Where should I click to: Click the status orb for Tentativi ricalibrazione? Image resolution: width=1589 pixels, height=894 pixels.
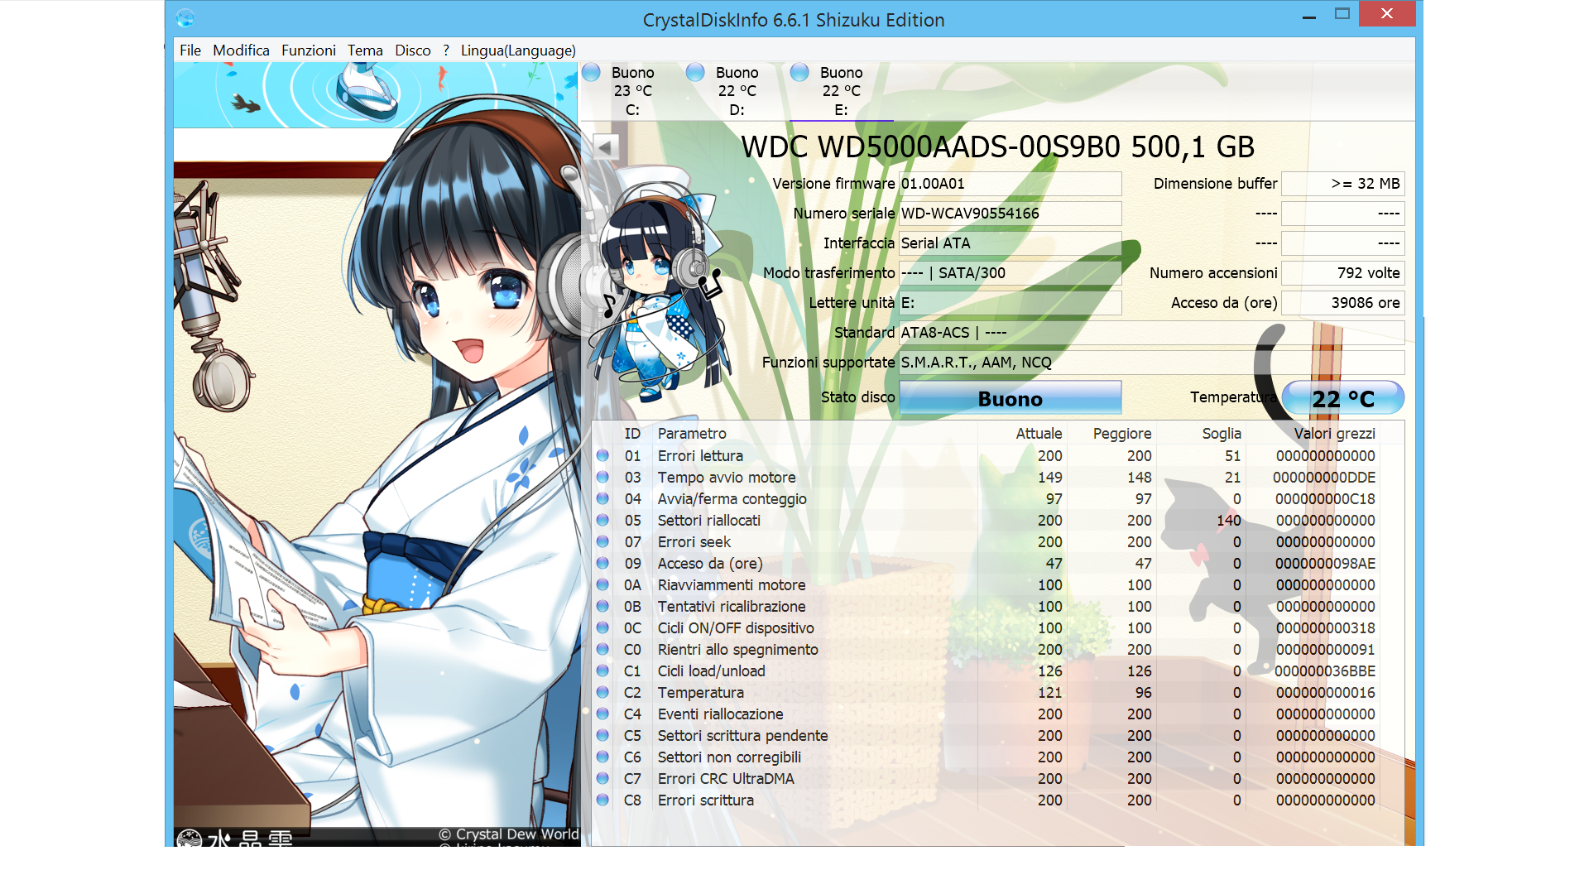pos(602,607)
